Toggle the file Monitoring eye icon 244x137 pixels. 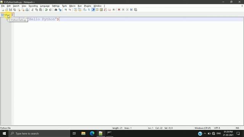(x=114, y=10)
